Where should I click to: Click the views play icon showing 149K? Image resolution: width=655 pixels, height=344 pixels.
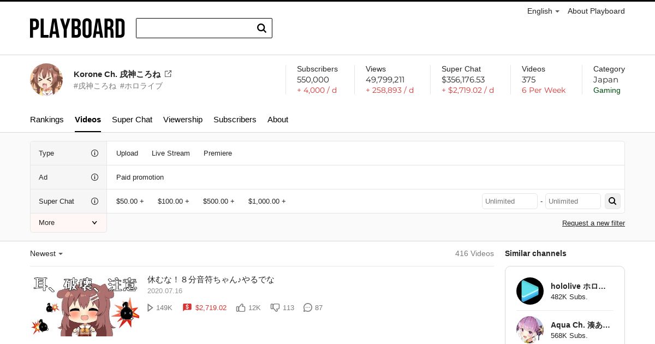pyautogui.click(x=150, y=308)
